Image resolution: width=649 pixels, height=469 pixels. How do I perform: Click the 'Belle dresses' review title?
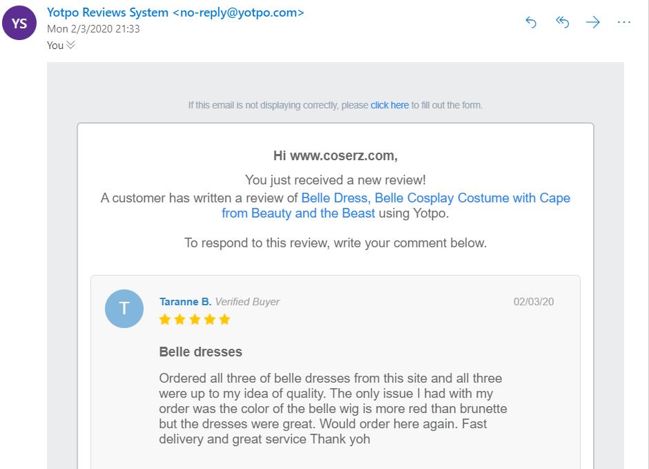point(200,352)
